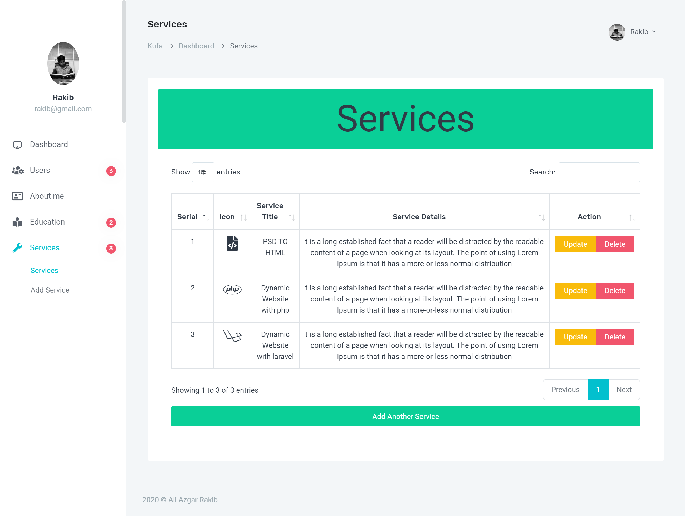Screen dimensions: 685x516
Task: Click the Education book reader icon
Action: [17, 222]
